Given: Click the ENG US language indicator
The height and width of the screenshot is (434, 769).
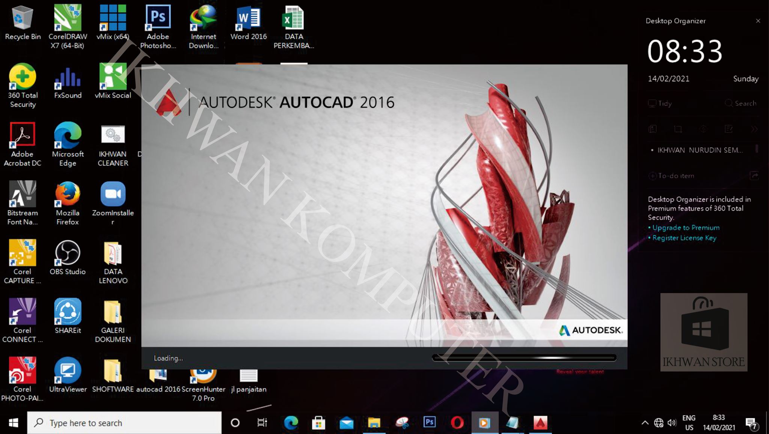Looking at the screenshot, I should point(689,423).
